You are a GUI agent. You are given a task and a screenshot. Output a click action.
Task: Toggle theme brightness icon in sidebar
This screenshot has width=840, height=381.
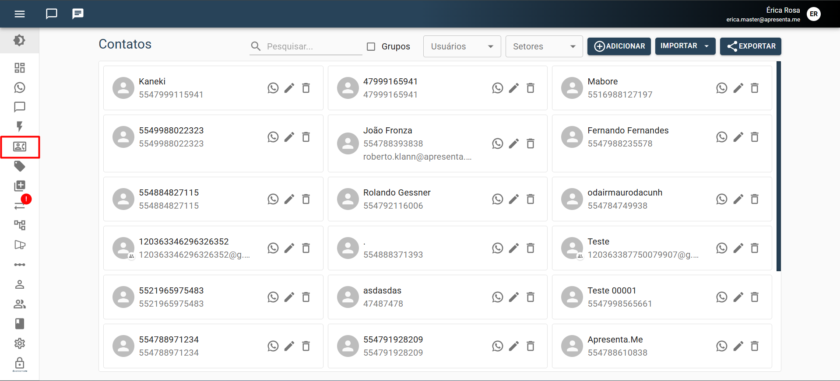pos(19,40)
